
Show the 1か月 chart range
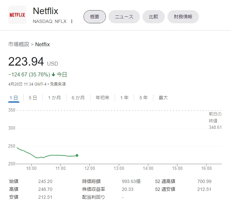point(54,98)
